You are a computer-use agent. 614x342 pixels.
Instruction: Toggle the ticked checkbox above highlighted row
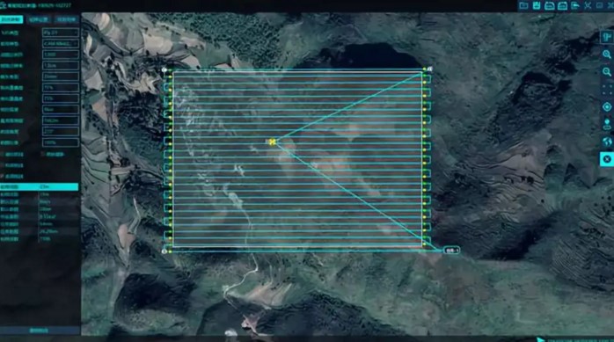pyautogui.click(x=3, y=177)
